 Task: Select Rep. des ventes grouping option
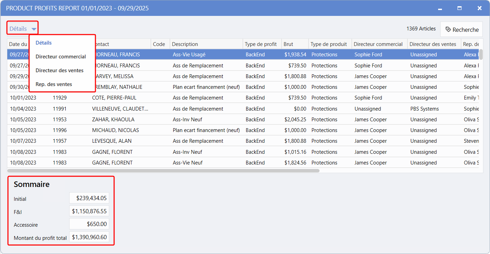tap(54, 84)
